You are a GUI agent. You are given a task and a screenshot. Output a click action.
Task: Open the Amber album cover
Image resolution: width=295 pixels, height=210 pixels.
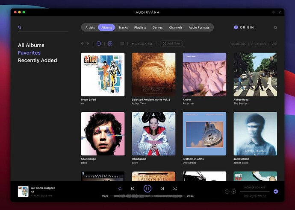[x=204, y=74]
